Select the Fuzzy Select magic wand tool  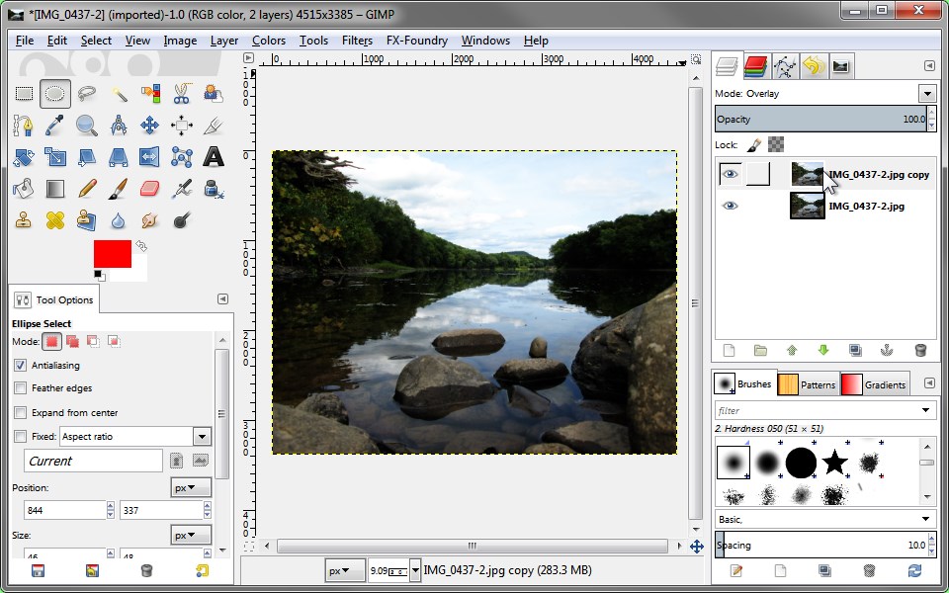tap(119, 94)
